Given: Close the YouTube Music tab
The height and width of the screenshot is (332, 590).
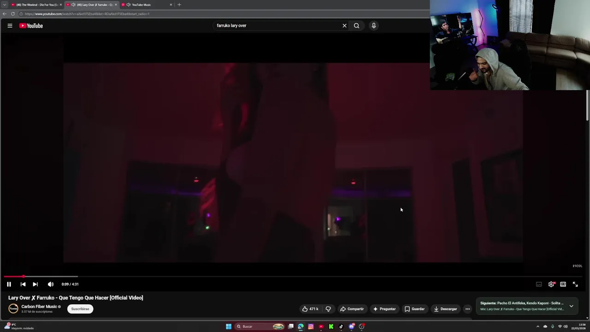Looking at the screenshot, I should click(x=171, y=5).
